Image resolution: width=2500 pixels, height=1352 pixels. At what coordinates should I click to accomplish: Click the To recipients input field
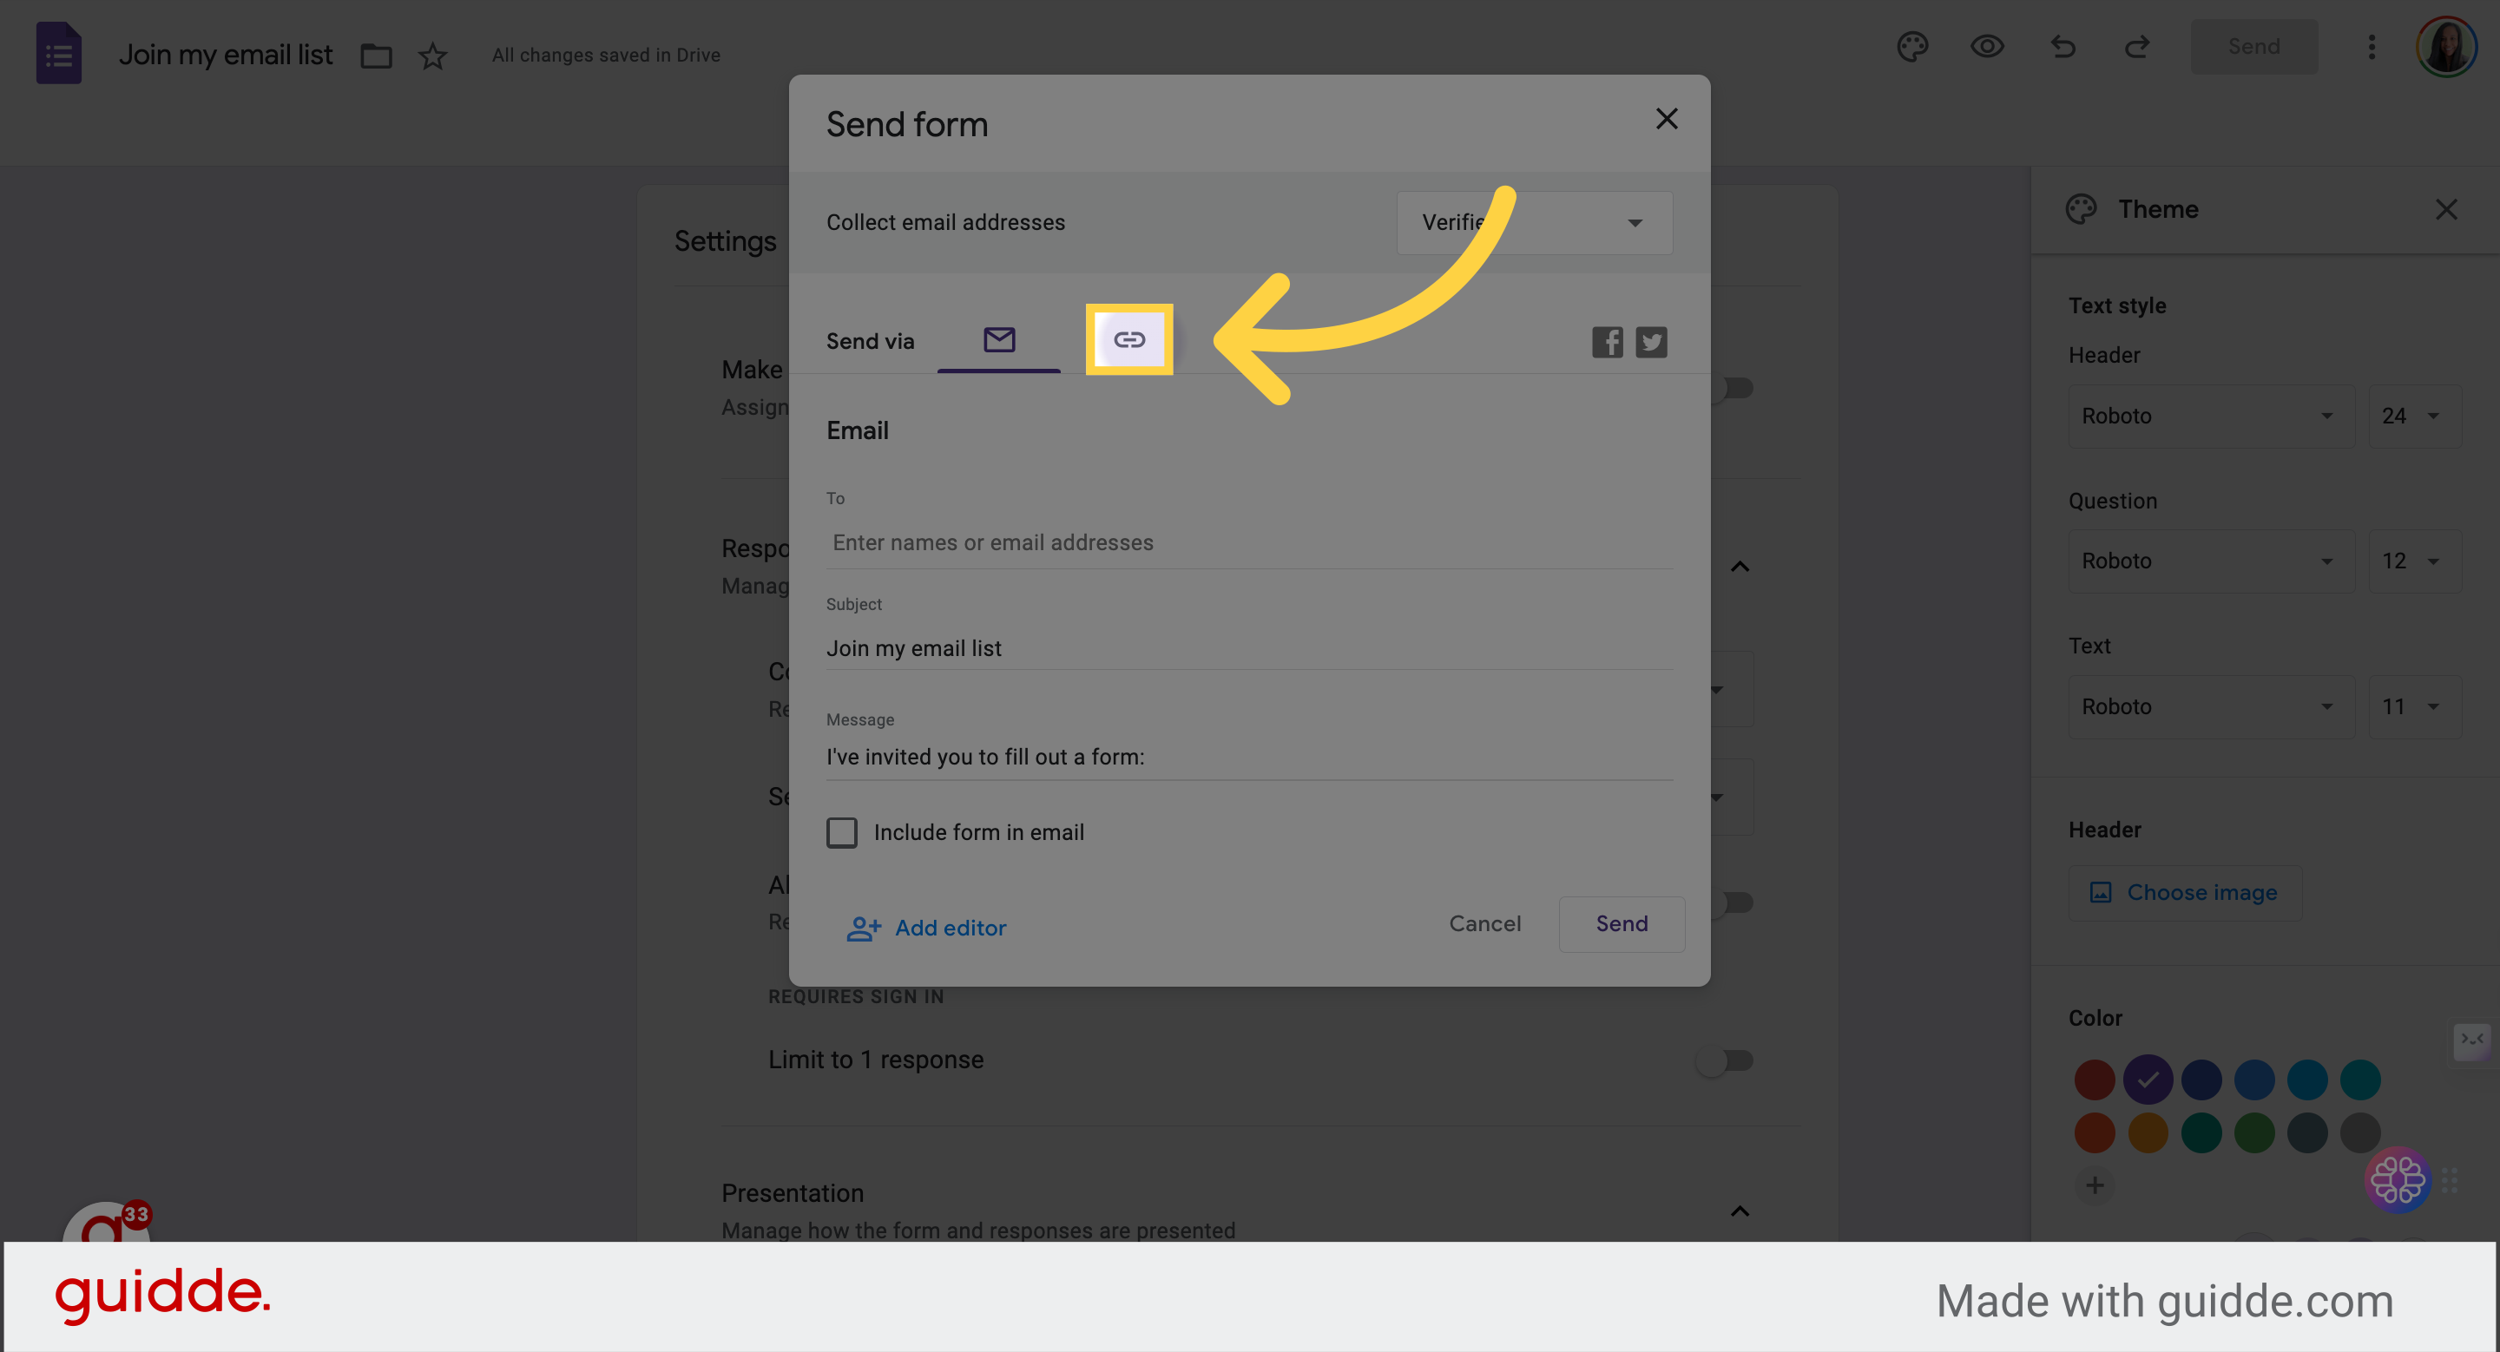click(x=1249, y=543)
